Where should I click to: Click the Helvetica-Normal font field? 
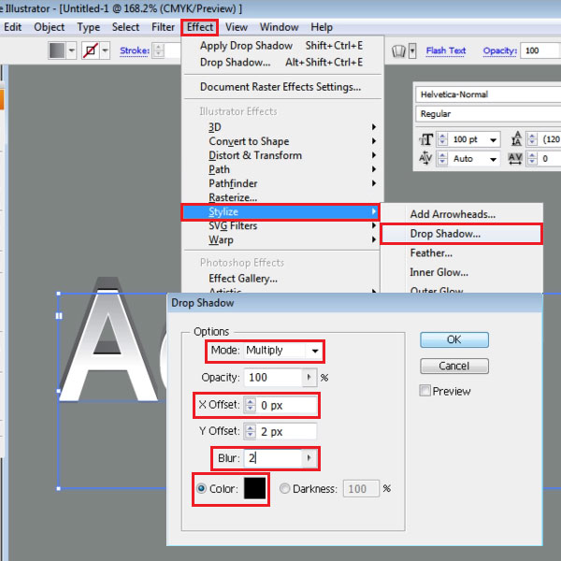488,94
